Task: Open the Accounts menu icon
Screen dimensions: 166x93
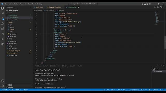Action: (x=3, y=81)
